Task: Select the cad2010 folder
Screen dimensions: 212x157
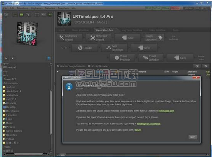Action: 10,99
